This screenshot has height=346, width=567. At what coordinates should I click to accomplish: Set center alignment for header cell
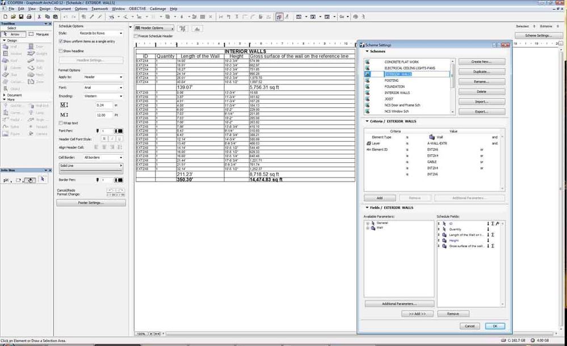click(104, 147)
